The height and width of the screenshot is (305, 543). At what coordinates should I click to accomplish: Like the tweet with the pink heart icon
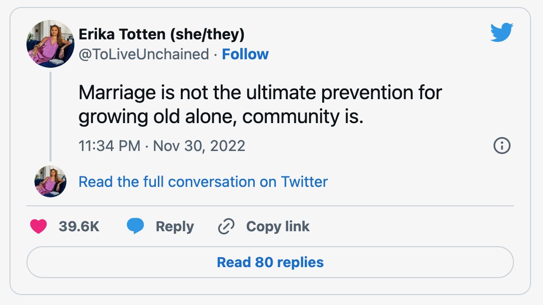tap(38, 227)
